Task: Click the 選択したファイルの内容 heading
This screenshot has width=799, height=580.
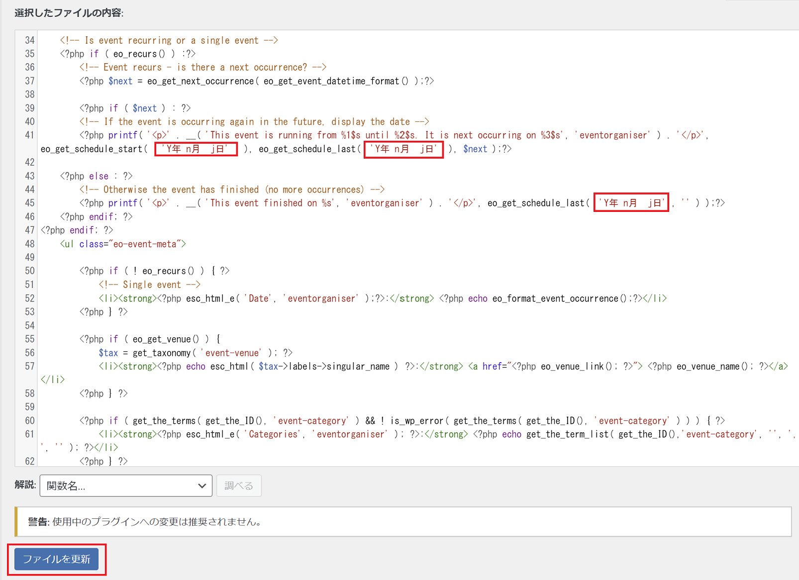Action: (69, 13)
